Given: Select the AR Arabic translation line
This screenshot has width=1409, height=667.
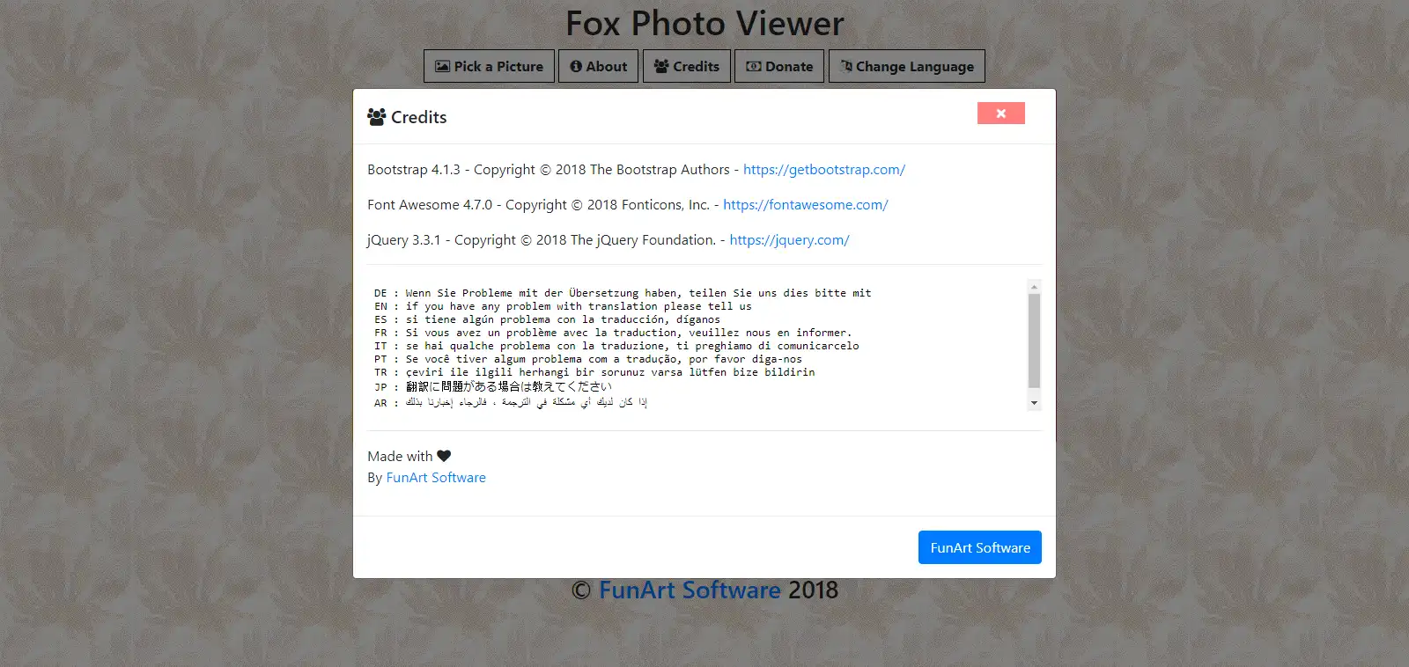Looking at the screenshot, I should pos(511,402).
